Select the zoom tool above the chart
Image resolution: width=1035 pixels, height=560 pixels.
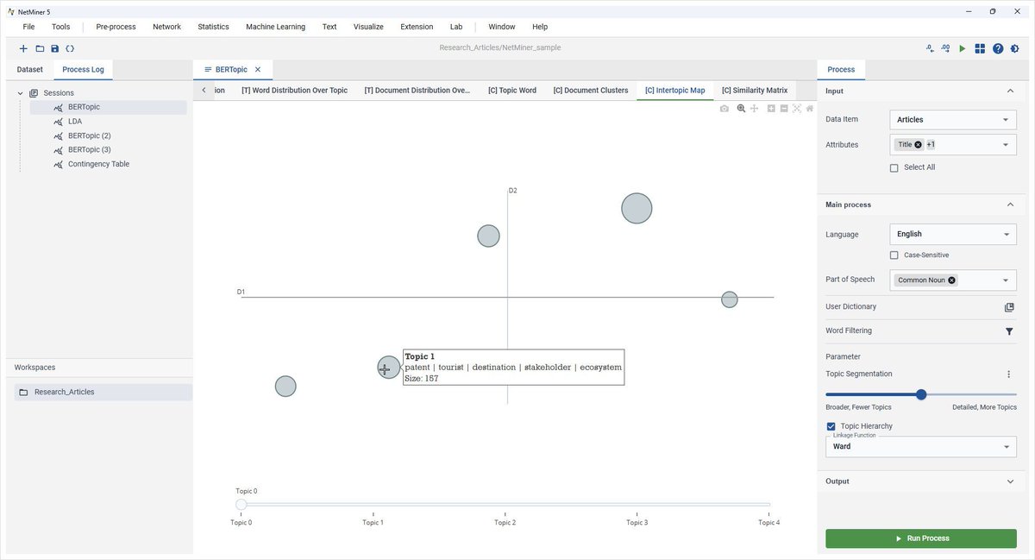(x=741, y=108)
